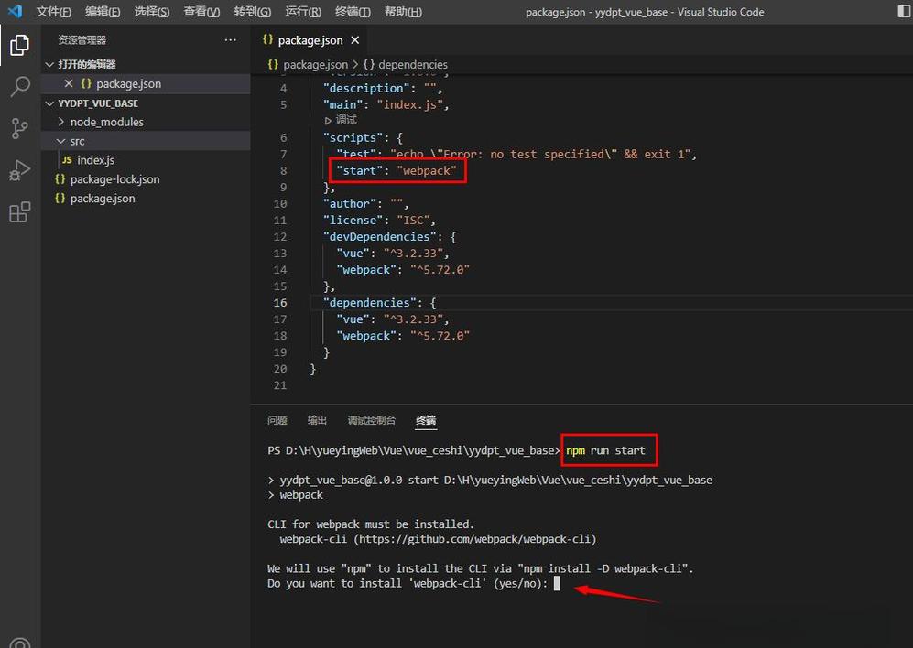Click the "test" script on line 7
This screenshot has width=913, height=648.
(x=516, y=155)
